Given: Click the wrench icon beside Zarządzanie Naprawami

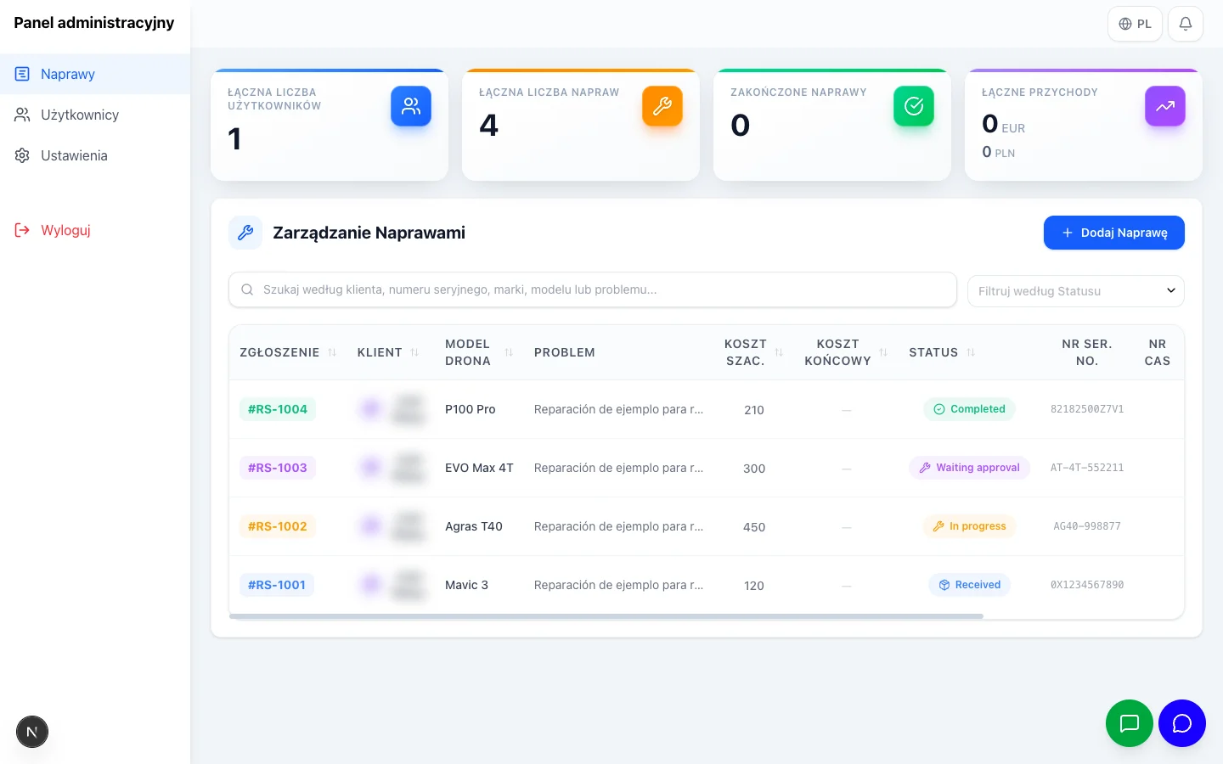Looking at the screenshot, I should pos(245,233).
